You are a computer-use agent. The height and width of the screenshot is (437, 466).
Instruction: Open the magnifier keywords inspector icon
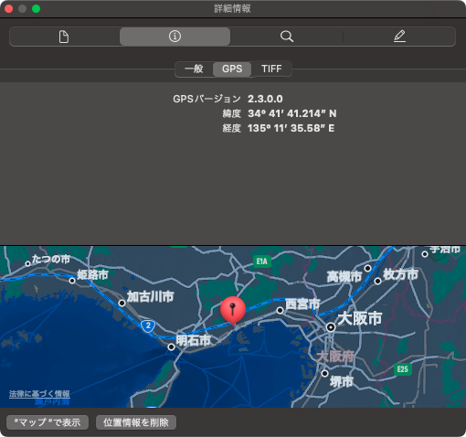click(287, 37)
